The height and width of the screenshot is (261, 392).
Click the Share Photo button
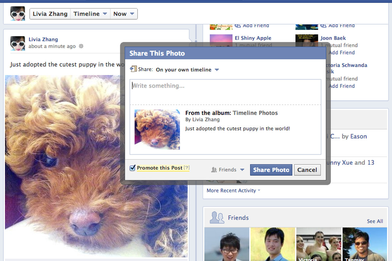click(x=271, y=170)
